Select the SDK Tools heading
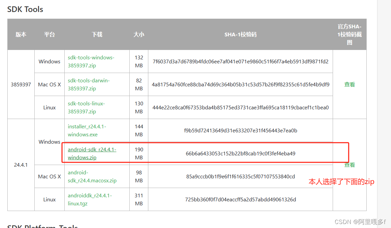This screenshot has width=391, height=228. coord(25,9)
